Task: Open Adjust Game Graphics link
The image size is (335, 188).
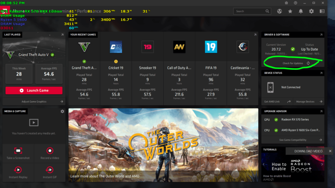Action: click(x=34, y=102)
